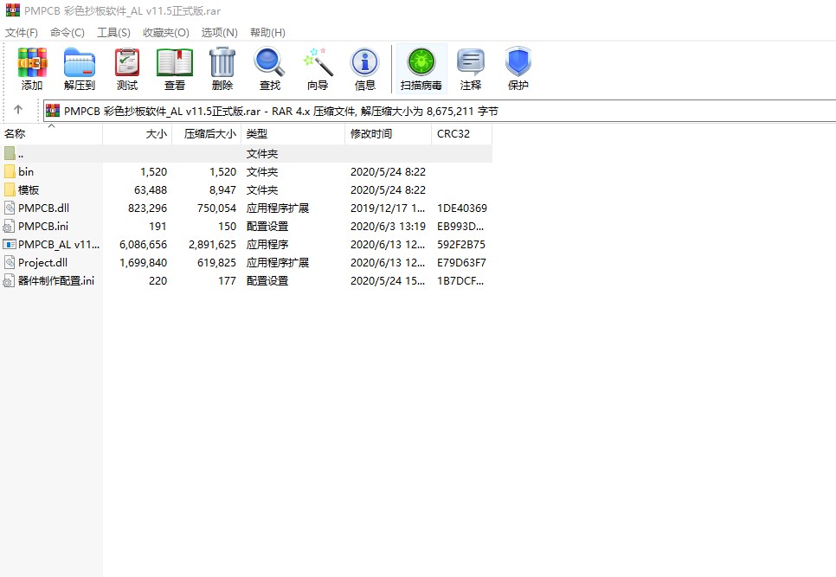Open the Find (查找) magnifier tool
Viewport: 836px width, 577px height.
click(x=270, y=62)
